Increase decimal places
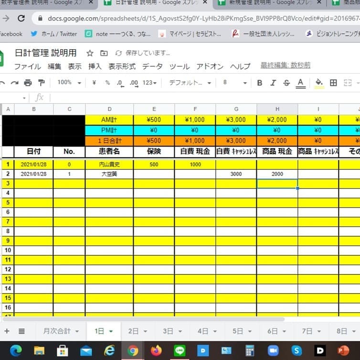 coord(134,83)
